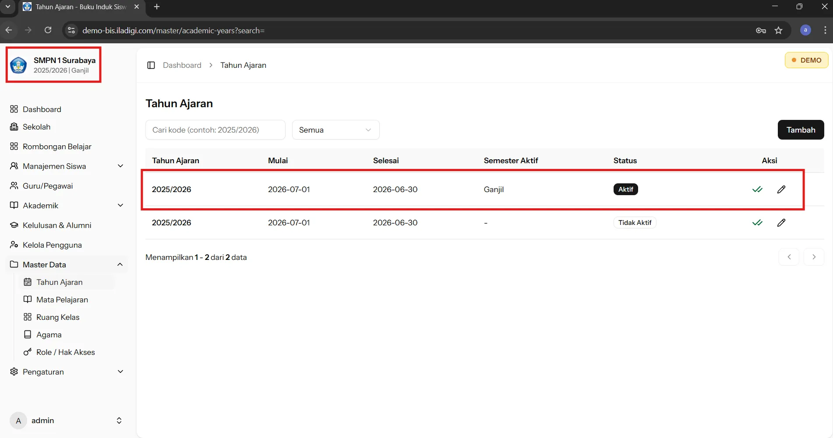Go to next page of results
Screen dimensions: 833x438
point(814,257)
